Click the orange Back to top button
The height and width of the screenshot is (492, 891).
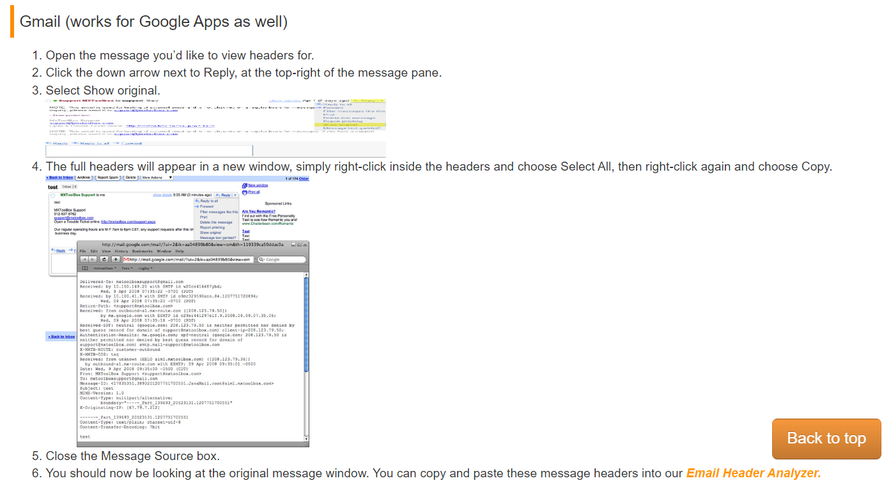(826, 438)
